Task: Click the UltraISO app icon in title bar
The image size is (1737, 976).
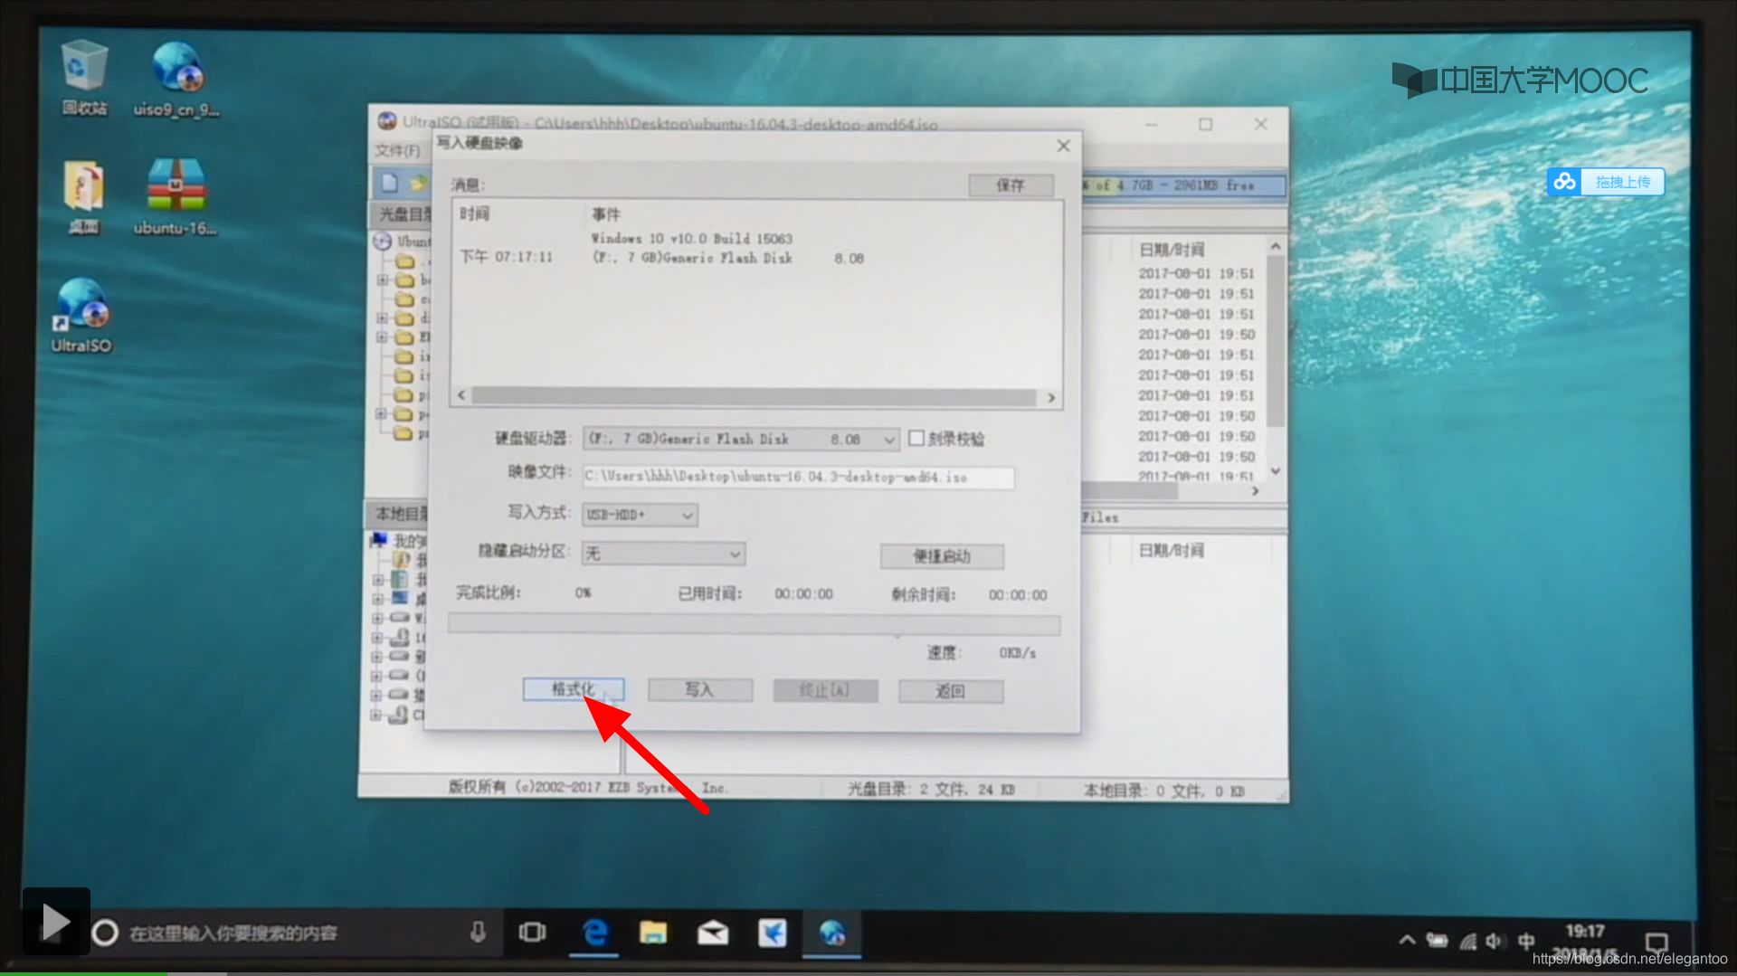Action: click(x=387, y=121)
